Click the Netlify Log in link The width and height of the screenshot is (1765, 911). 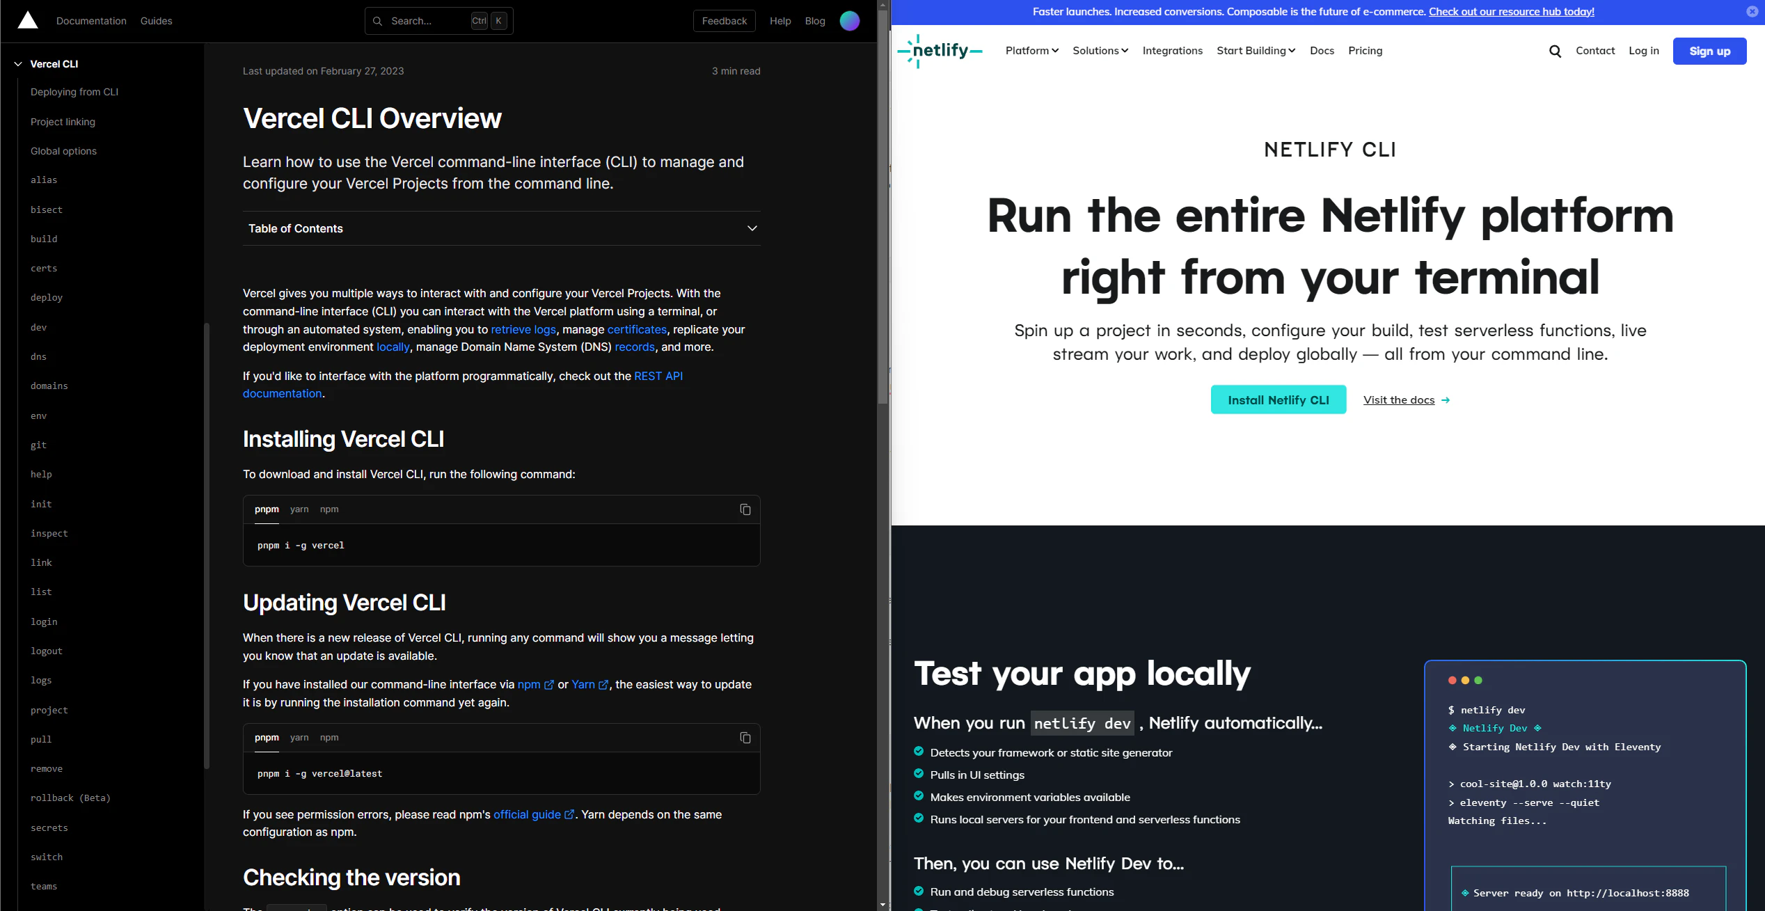pos(1644,51)
